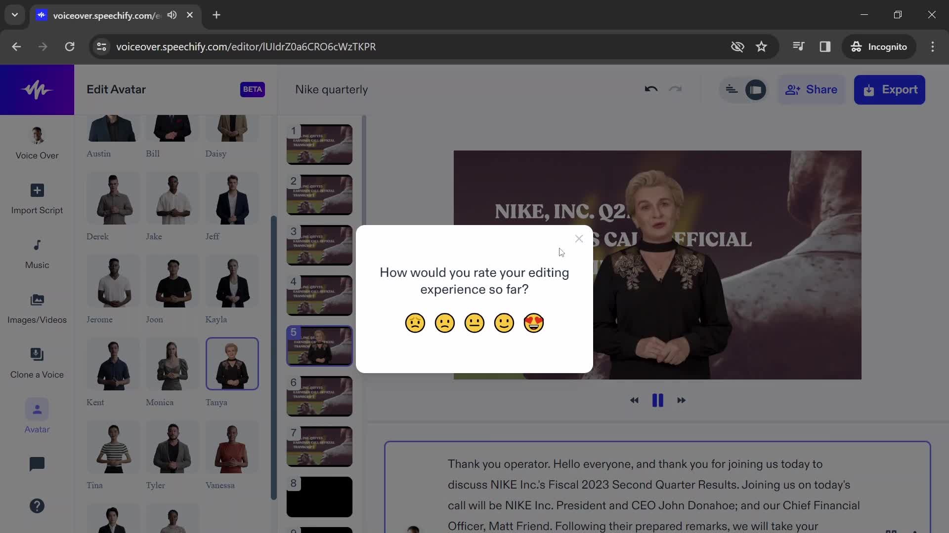Click the BETA badge
Viewport: 949px width, 533px height.
253,89
